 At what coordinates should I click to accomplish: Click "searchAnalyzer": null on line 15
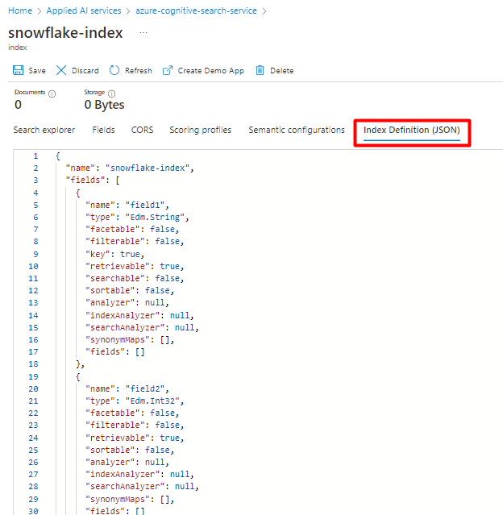click(x=142, y=327)
